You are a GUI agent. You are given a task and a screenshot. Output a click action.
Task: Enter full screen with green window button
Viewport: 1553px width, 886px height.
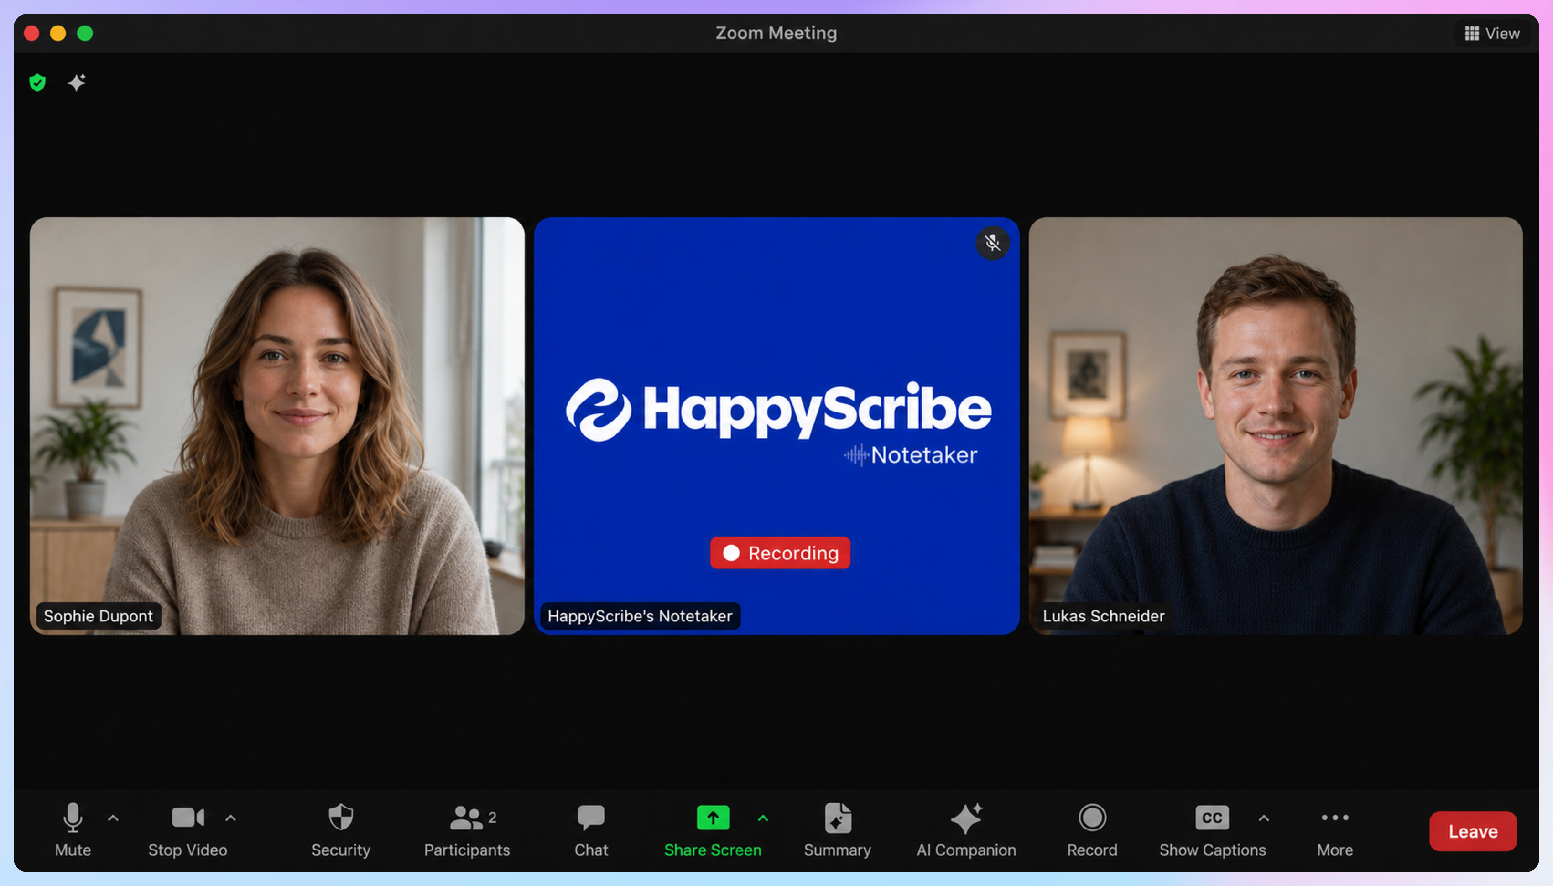[85, 33]
